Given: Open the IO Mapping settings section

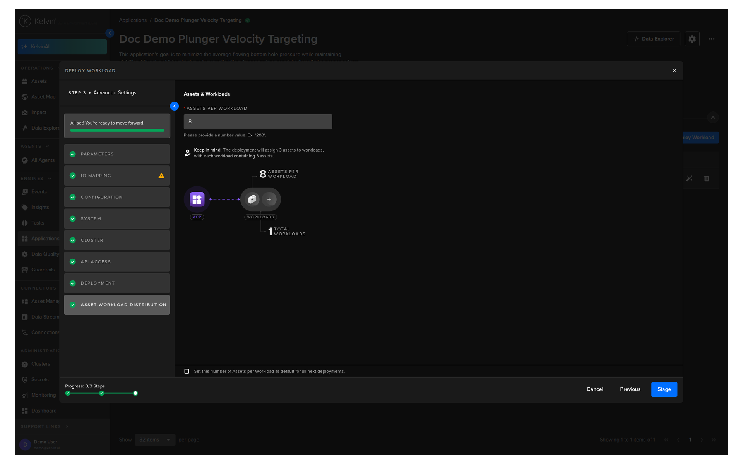Looking at the screenshot, I should tap(117, 176).
